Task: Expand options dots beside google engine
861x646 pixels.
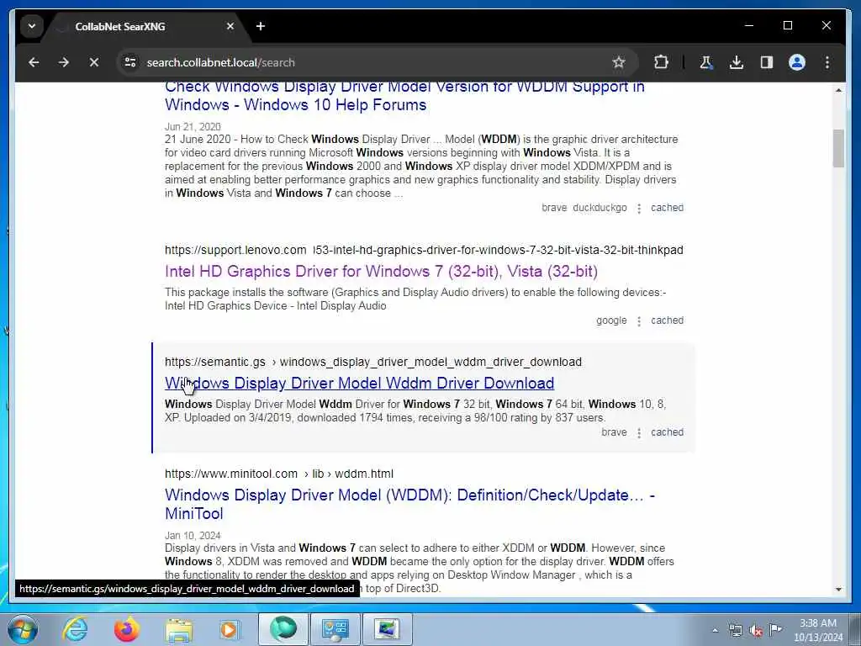Action: point(639,320)
